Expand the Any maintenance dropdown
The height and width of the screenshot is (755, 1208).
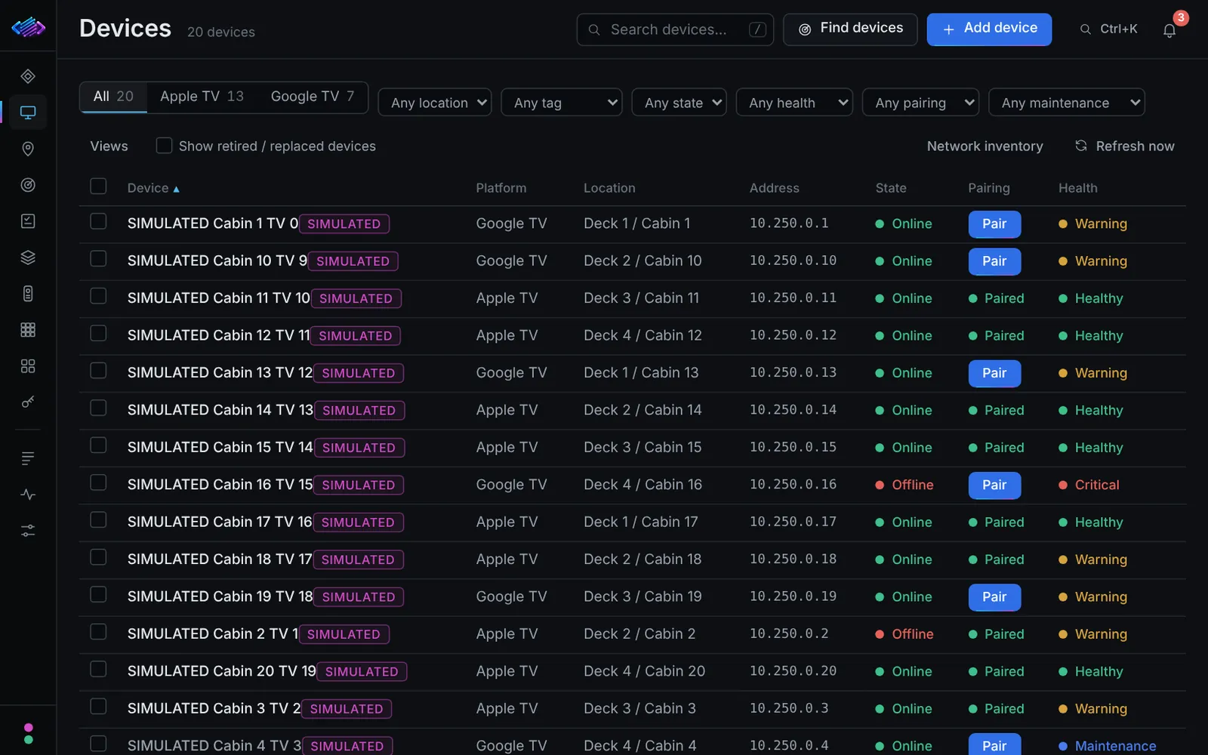pos(1067,103)
